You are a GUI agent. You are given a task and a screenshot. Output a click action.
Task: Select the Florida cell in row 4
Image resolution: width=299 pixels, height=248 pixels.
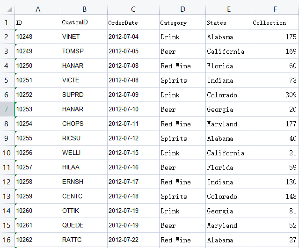pyautogui.click(x=229, y=66)
